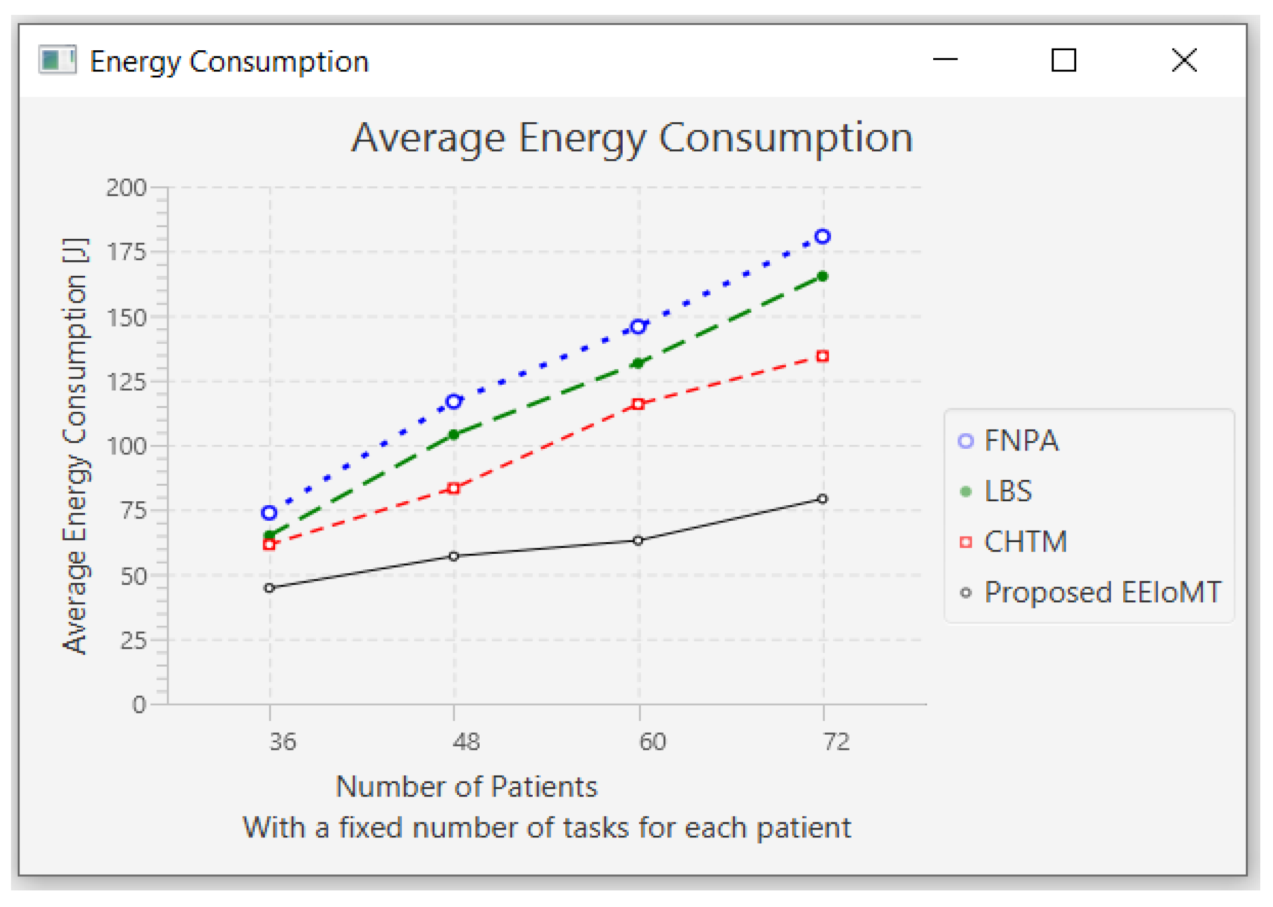Click the FNPA legend circle marker
Image resolution: width=1273 pixels, height=907 pixels.
coord(966,441)
